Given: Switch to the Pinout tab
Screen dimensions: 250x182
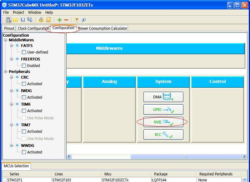Looking at the screenshot, I should tap(9, 28).
